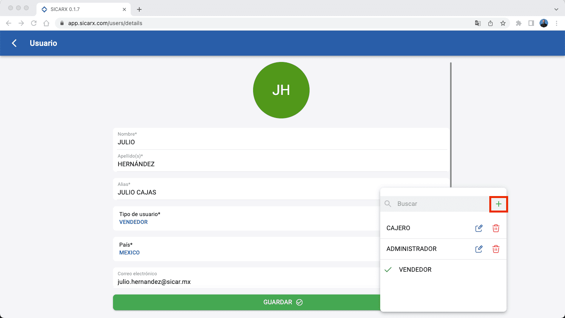This screenshot has width=565, height=318.
Task: Expand the browser tab search chevron
Action: [x=556, y=9]
